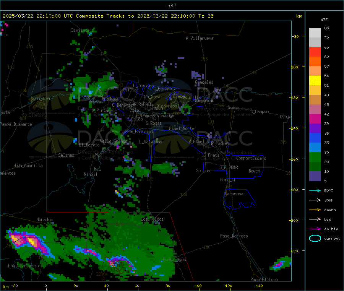Click the 'Nihuil' map label
Screen dimensions: 344x291
90,174
